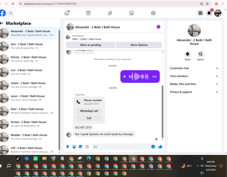Expand Privacy & support section

(x=194, y=92)
